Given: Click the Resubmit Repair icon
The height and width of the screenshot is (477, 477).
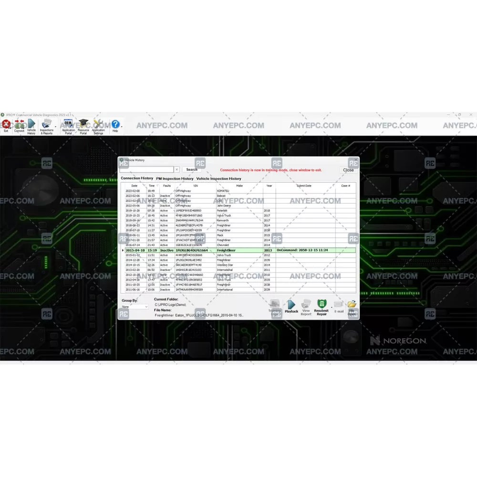Looking at the screenshot, I should click(321, 305).
